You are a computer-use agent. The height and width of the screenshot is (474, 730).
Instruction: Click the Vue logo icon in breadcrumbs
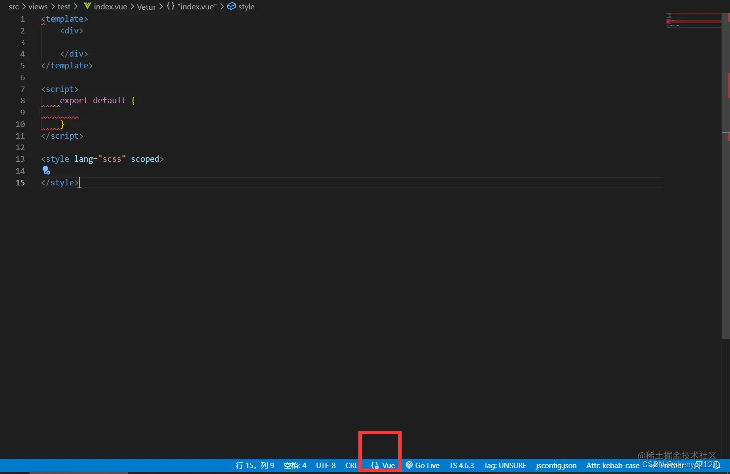pyautogui.click(x=87, y=6)
